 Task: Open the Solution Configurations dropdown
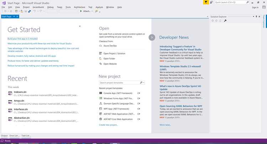(x=52, y=11)
